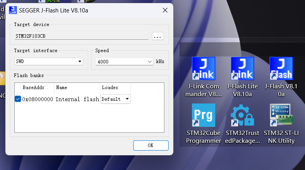Close the SEGGER J-Flash Lite dialog
The width and height of the screenshot is (305, 170).
point(165,11)
